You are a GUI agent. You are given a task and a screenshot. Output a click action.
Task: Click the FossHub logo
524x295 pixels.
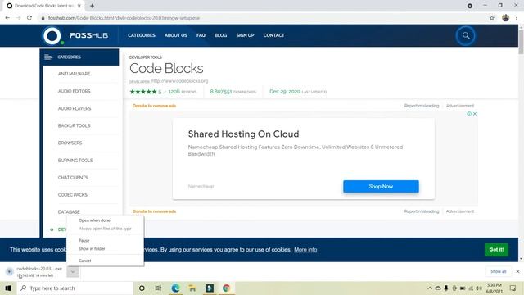click(x=75, y=35)
